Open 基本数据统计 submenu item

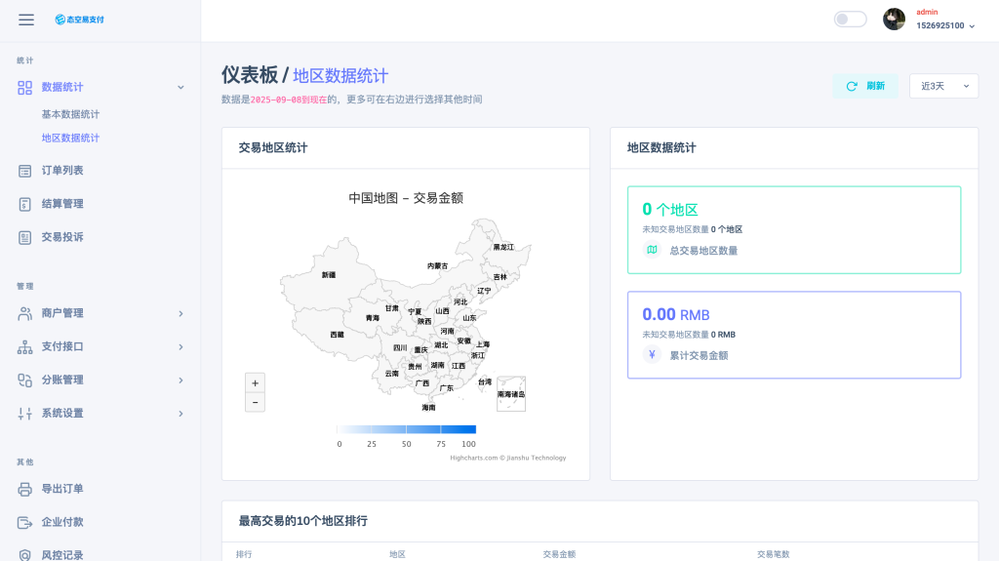70,114
